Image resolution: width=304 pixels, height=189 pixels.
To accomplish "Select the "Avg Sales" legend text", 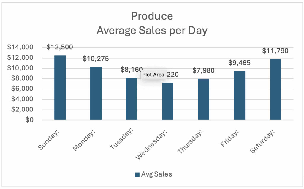I will [x=156, y=174].
